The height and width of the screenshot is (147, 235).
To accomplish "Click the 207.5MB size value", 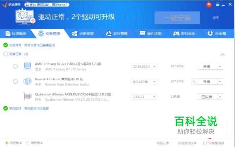I will 177,82.
